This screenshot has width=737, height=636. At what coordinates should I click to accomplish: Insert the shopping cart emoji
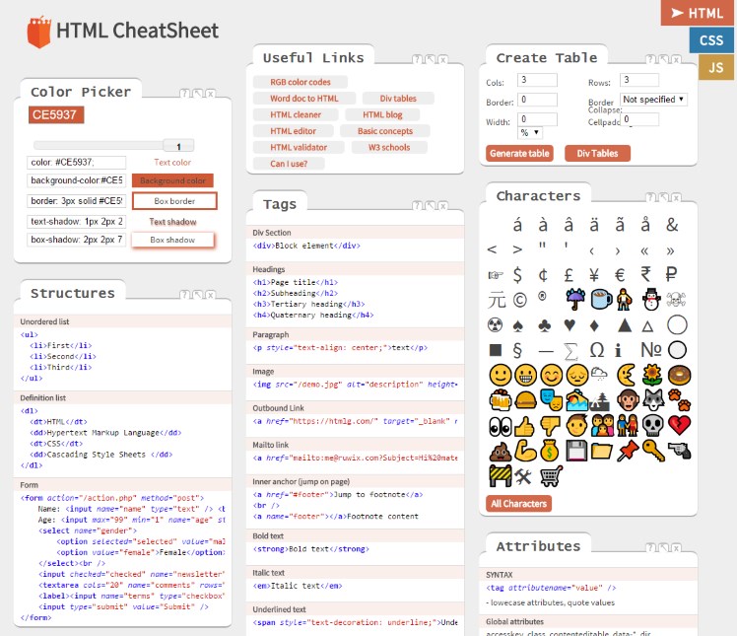pyautogui.click(x=551, y=476)
